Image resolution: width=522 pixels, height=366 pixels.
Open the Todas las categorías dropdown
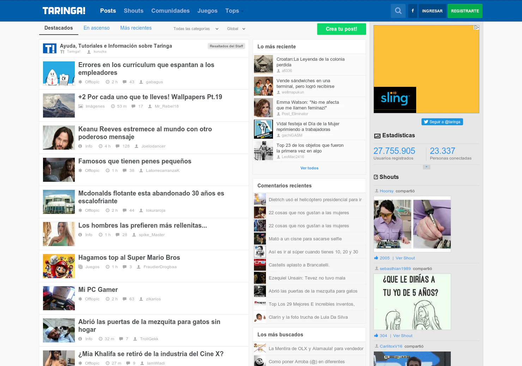(x=196, y=29)
